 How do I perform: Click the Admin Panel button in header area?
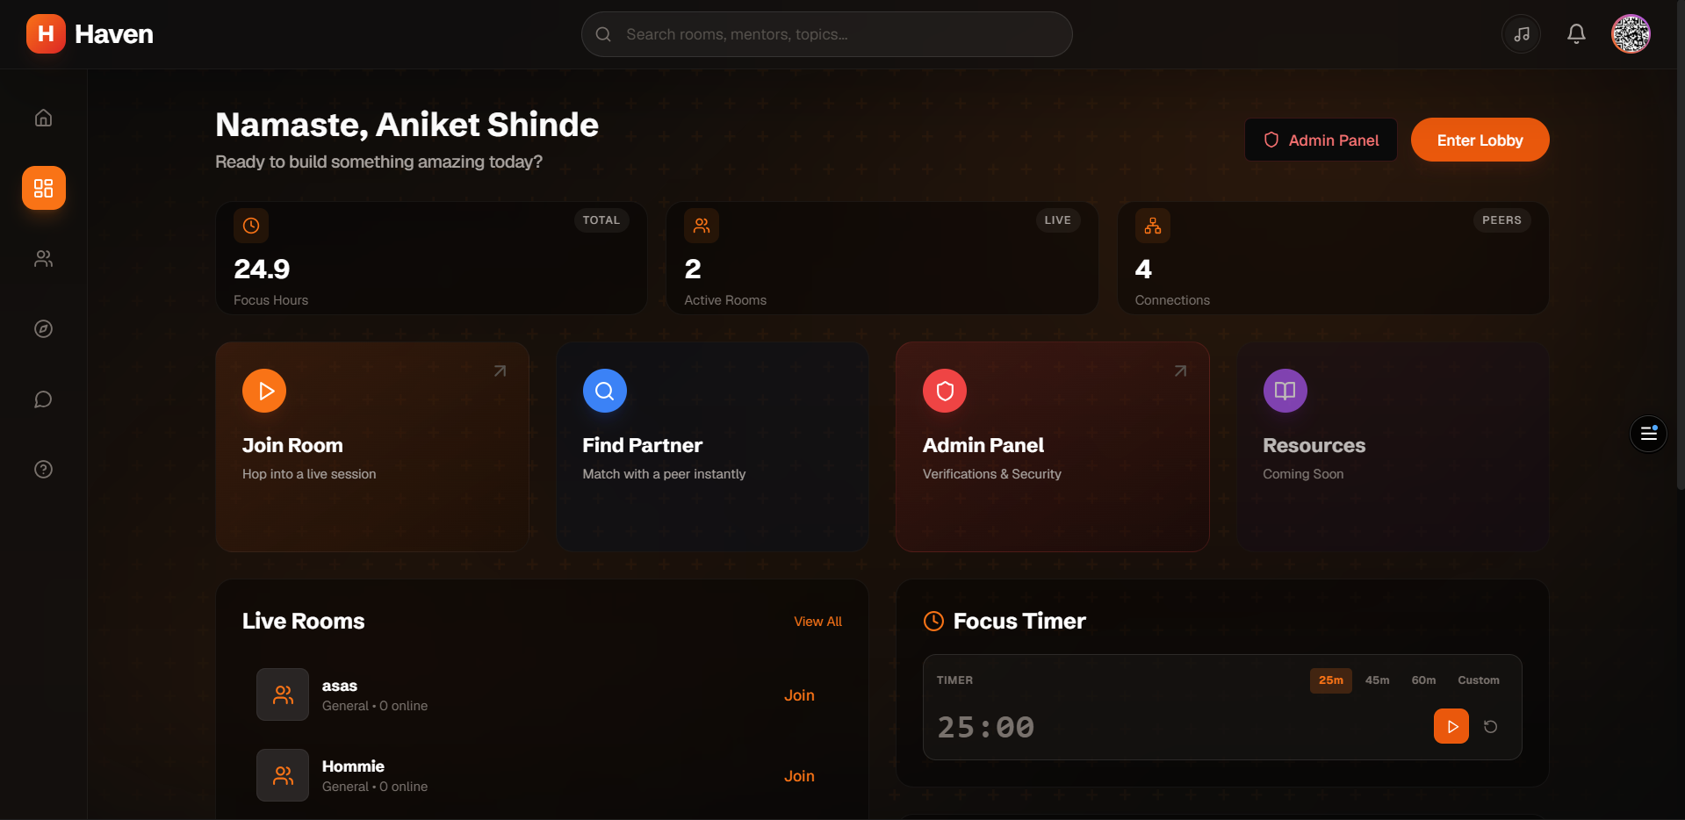tap(1321, 140)
